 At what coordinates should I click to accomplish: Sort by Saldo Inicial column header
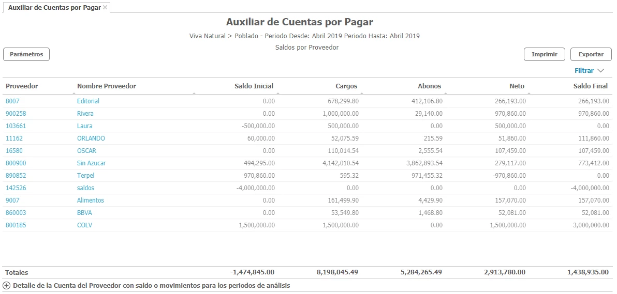click(254, 86)
